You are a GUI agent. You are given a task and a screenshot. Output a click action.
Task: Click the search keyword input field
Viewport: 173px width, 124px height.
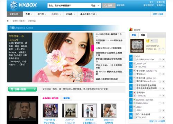coord(69,6)
